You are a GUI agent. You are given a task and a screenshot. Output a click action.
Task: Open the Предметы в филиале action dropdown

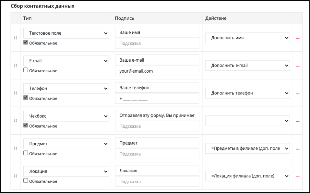[x=247, y=148]
